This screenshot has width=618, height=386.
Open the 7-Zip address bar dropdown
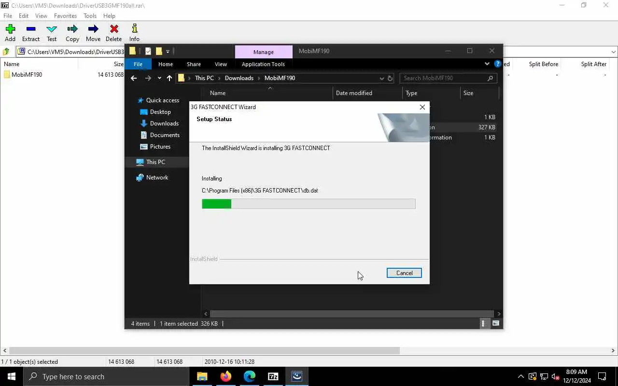tap(613, 52)
